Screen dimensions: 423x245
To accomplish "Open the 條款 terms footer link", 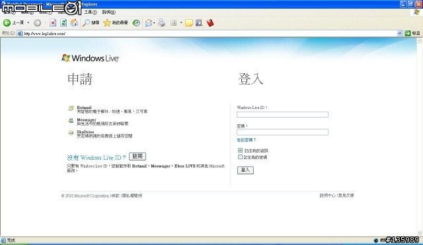I will point(116,195).
